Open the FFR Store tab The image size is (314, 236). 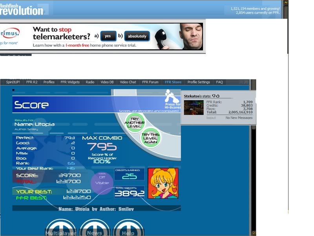[x=173, y=82]
